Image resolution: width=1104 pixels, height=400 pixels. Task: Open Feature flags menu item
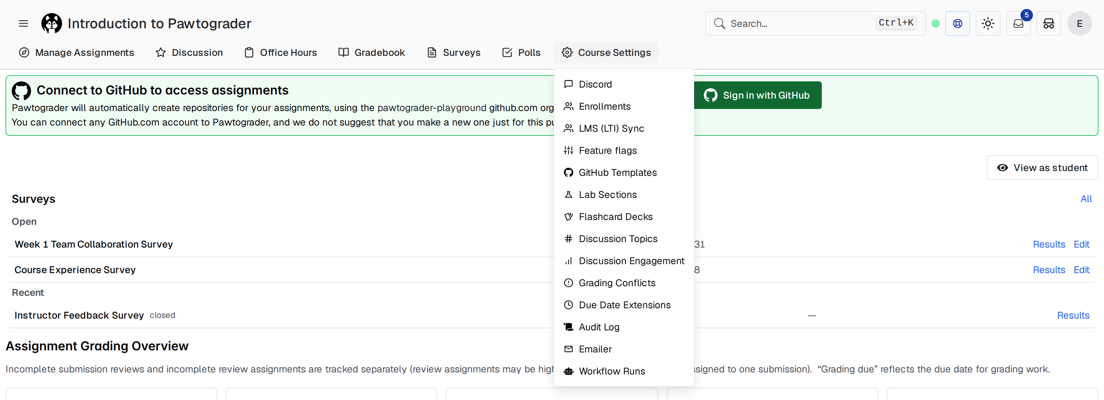pos(624,150)
